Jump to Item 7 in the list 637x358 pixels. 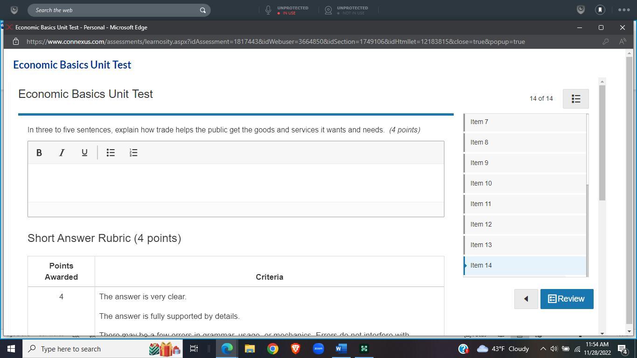click(525, 122)
